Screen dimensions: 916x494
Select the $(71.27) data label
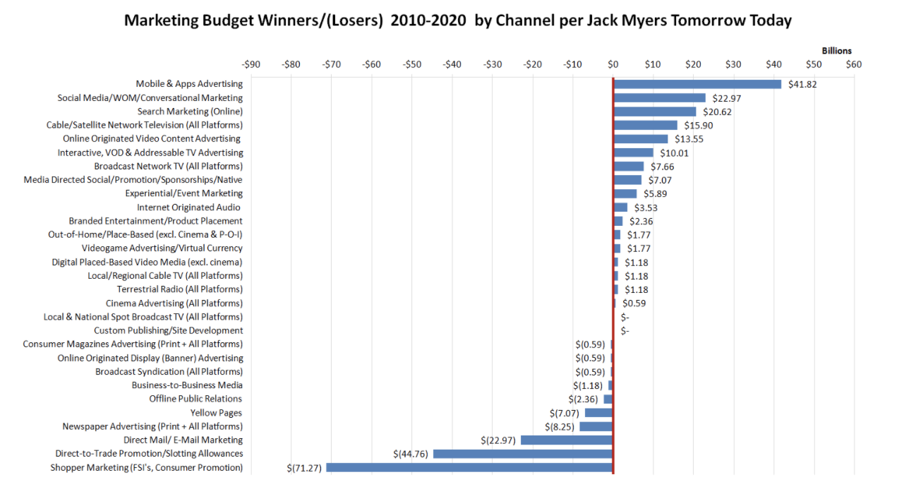pyautogui.click(x=305, y=467)
